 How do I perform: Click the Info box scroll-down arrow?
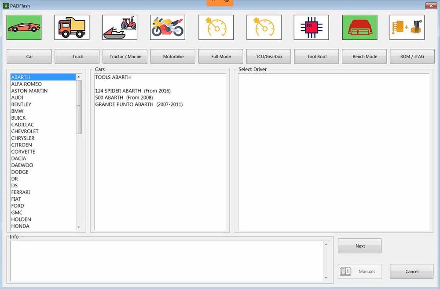[x=326, y=278]
